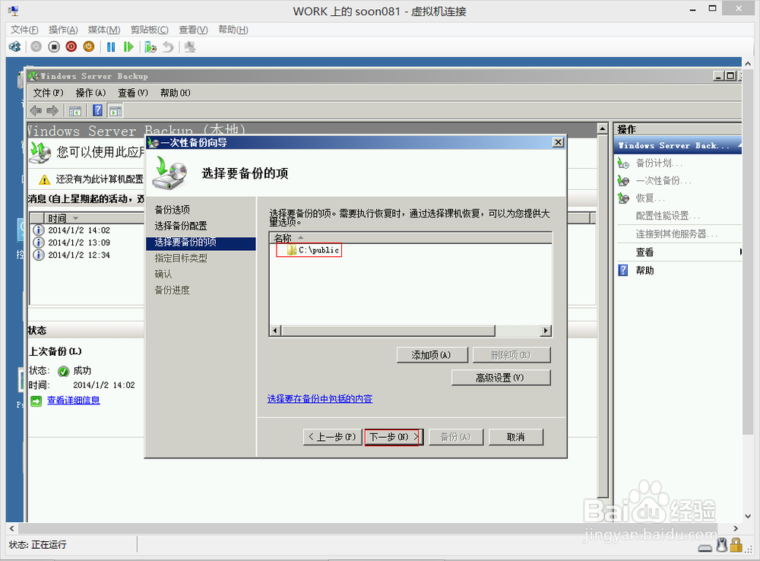Screen dimensions: 760x561
Task: Collapse Windows Server Back... actions header
Action: point(739,145)
